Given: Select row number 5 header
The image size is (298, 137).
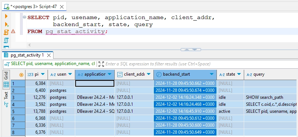Looking at the screenshot, I should coord(18,111).
